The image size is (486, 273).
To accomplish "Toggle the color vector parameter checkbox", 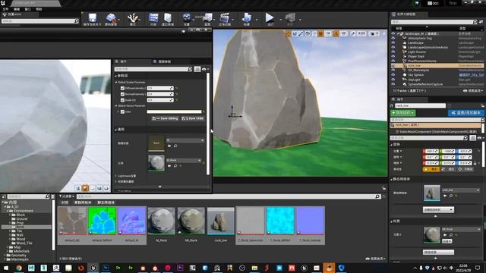I will [122, 111].
